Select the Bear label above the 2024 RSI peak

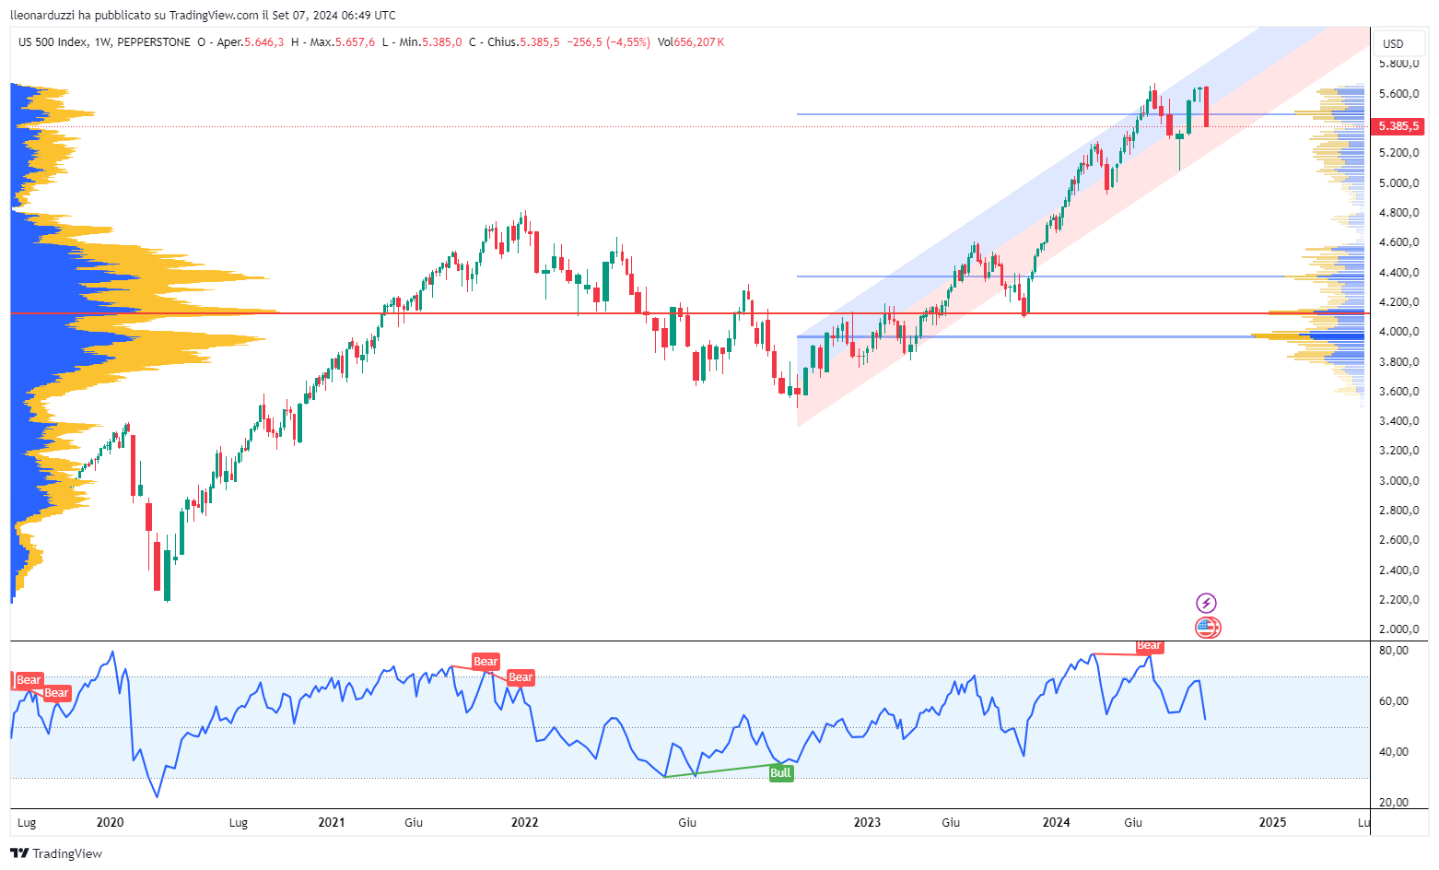pos(1149,646)
